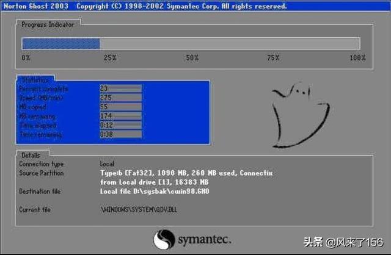The height and width of the screenshot is (255, 391).
Task: Click the Details panel header label
Action: pos(30,155)
